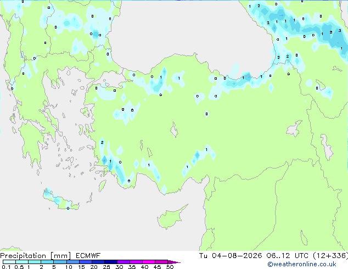Choose the 35–40 mm legend swatch
This screenshot has width=348, height=269.
[x=136, y=262]
